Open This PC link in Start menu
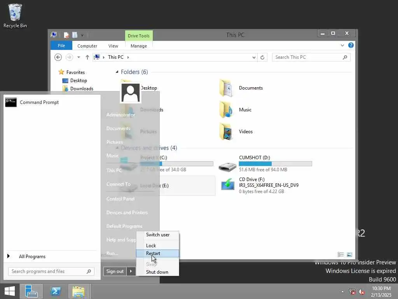 (114, 171)
